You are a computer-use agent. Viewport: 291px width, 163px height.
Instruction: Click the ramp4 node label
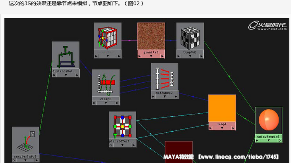[222, 124]
